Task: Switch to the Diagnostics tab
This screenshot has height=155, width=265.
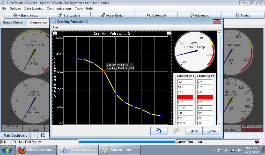Action: point(38,22)
